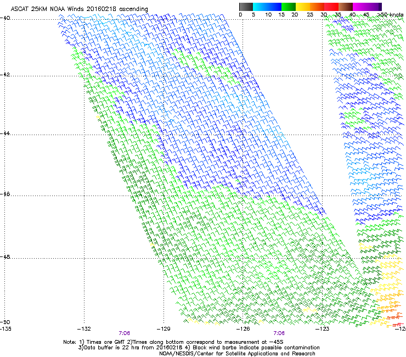Select the '-50' latitude axis label
Screen dimensions: 406x357
(5, 322)
